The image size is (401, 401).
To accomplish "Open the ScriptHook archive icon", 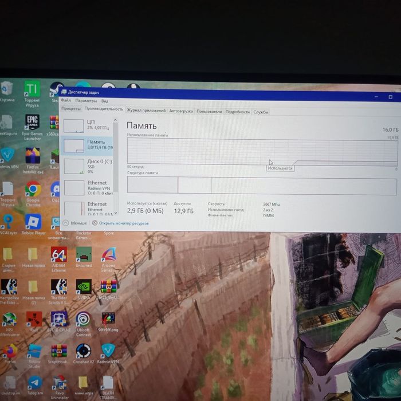I will (x=59, y=353).
